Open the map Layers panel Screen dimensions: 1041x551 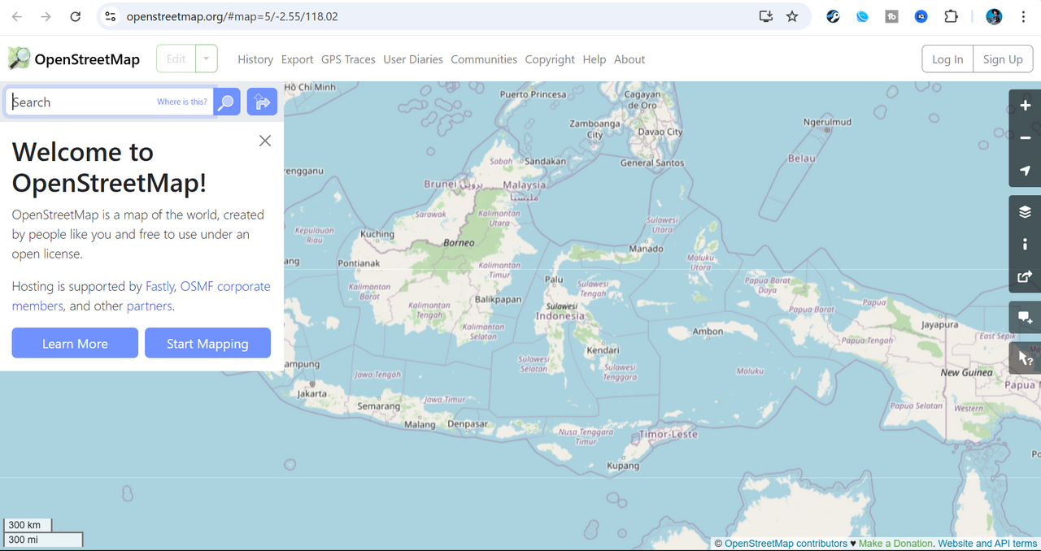click(x=1025, y=212)
